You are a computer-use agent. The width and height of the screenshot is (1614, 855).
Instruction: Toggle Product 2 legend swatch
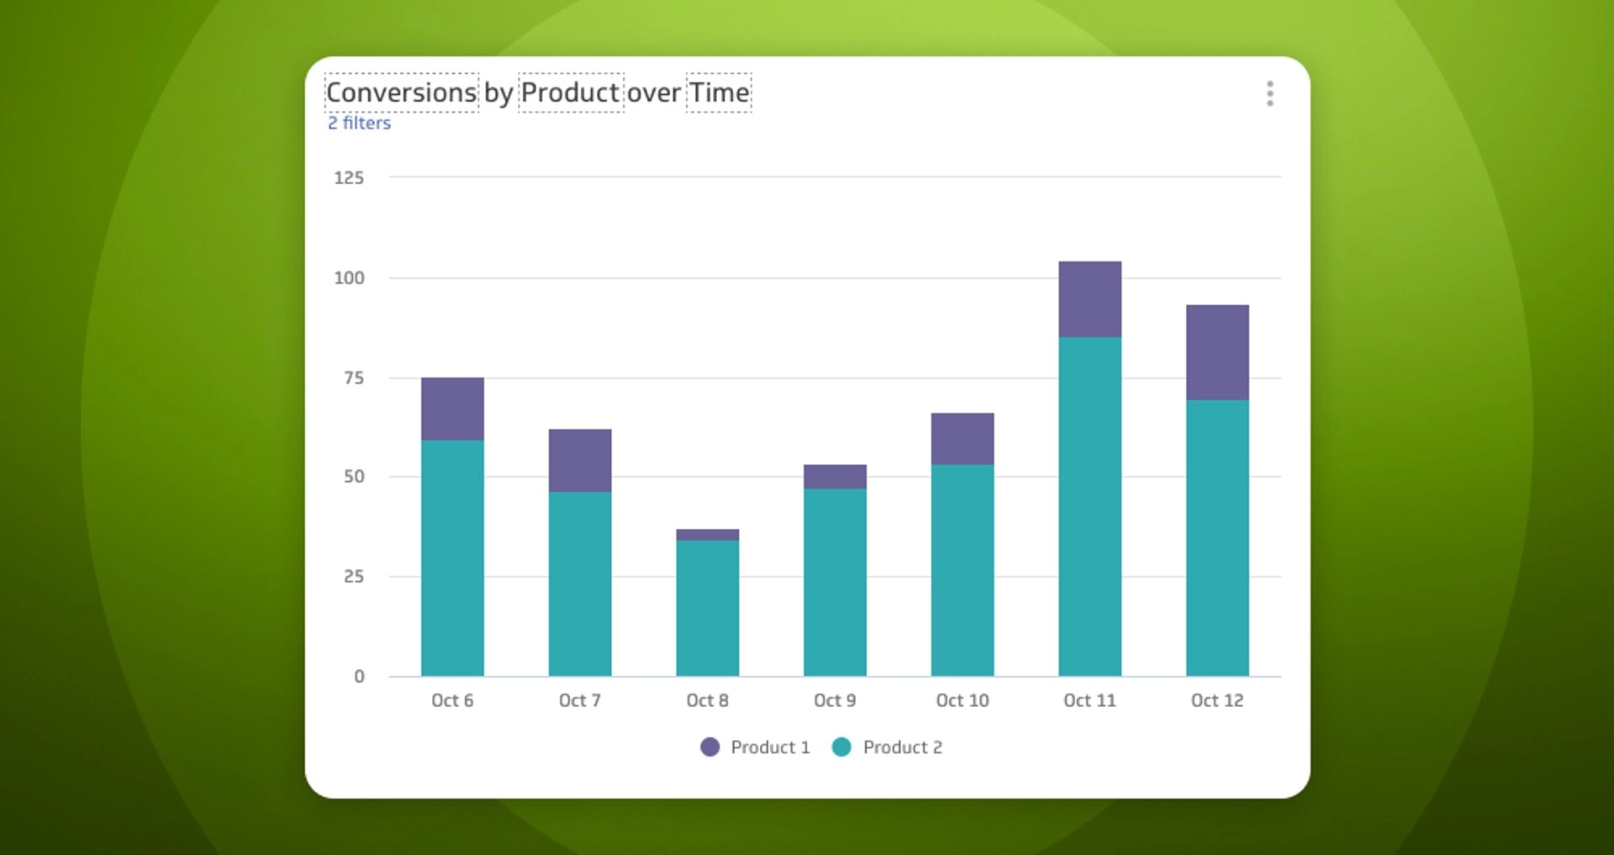pos(841,747)
